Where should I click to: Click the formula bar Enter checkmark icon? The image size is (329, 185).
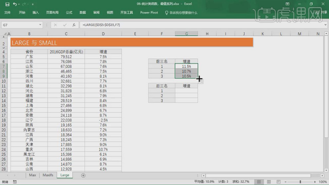coord(65,25)
